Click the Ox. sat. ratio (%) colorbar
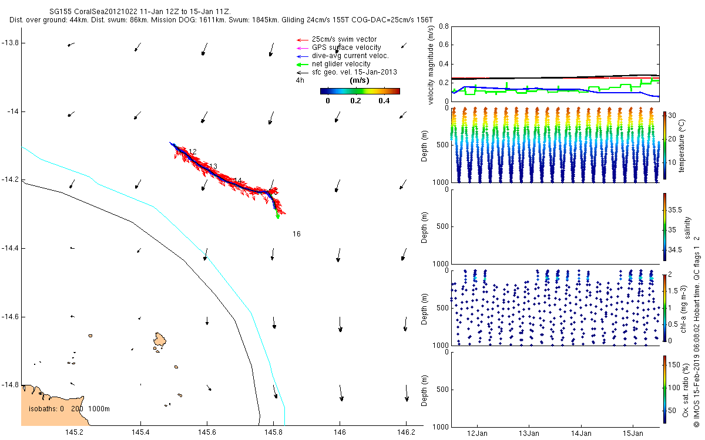The image size is (705, 440). [664, 389]
